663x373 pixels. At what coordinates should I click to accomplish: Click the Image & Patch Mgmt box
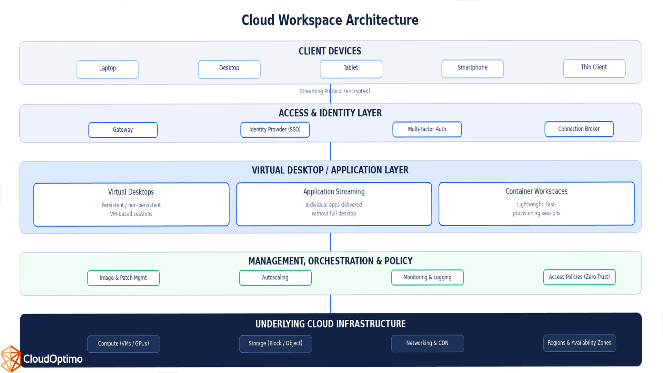(x=123, y=278)
